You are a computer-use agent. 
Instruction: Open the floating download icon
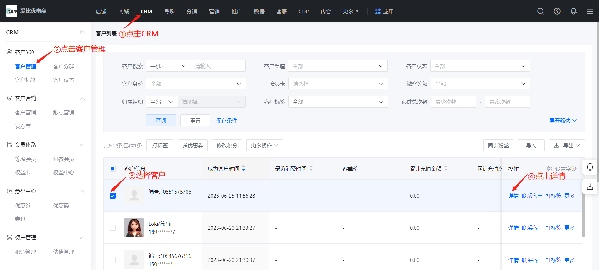[590, 186]
